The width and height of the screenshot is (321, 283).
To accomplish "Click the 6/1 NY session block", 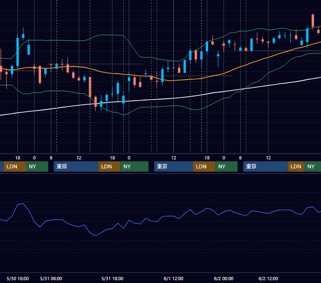I will (x=227, y=166).
